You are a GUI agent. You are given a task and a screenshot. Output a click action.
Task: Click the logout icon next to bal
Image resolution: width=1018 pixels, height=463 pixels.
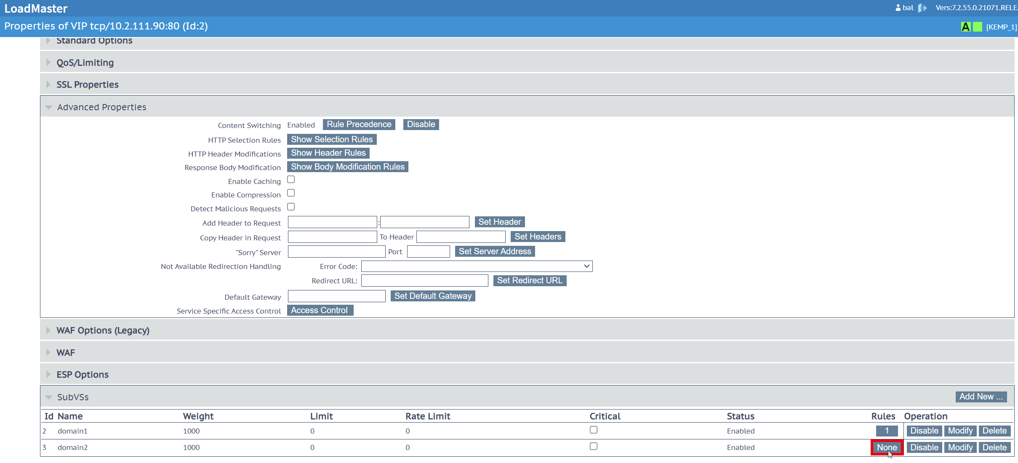click(x=922, y=8)
